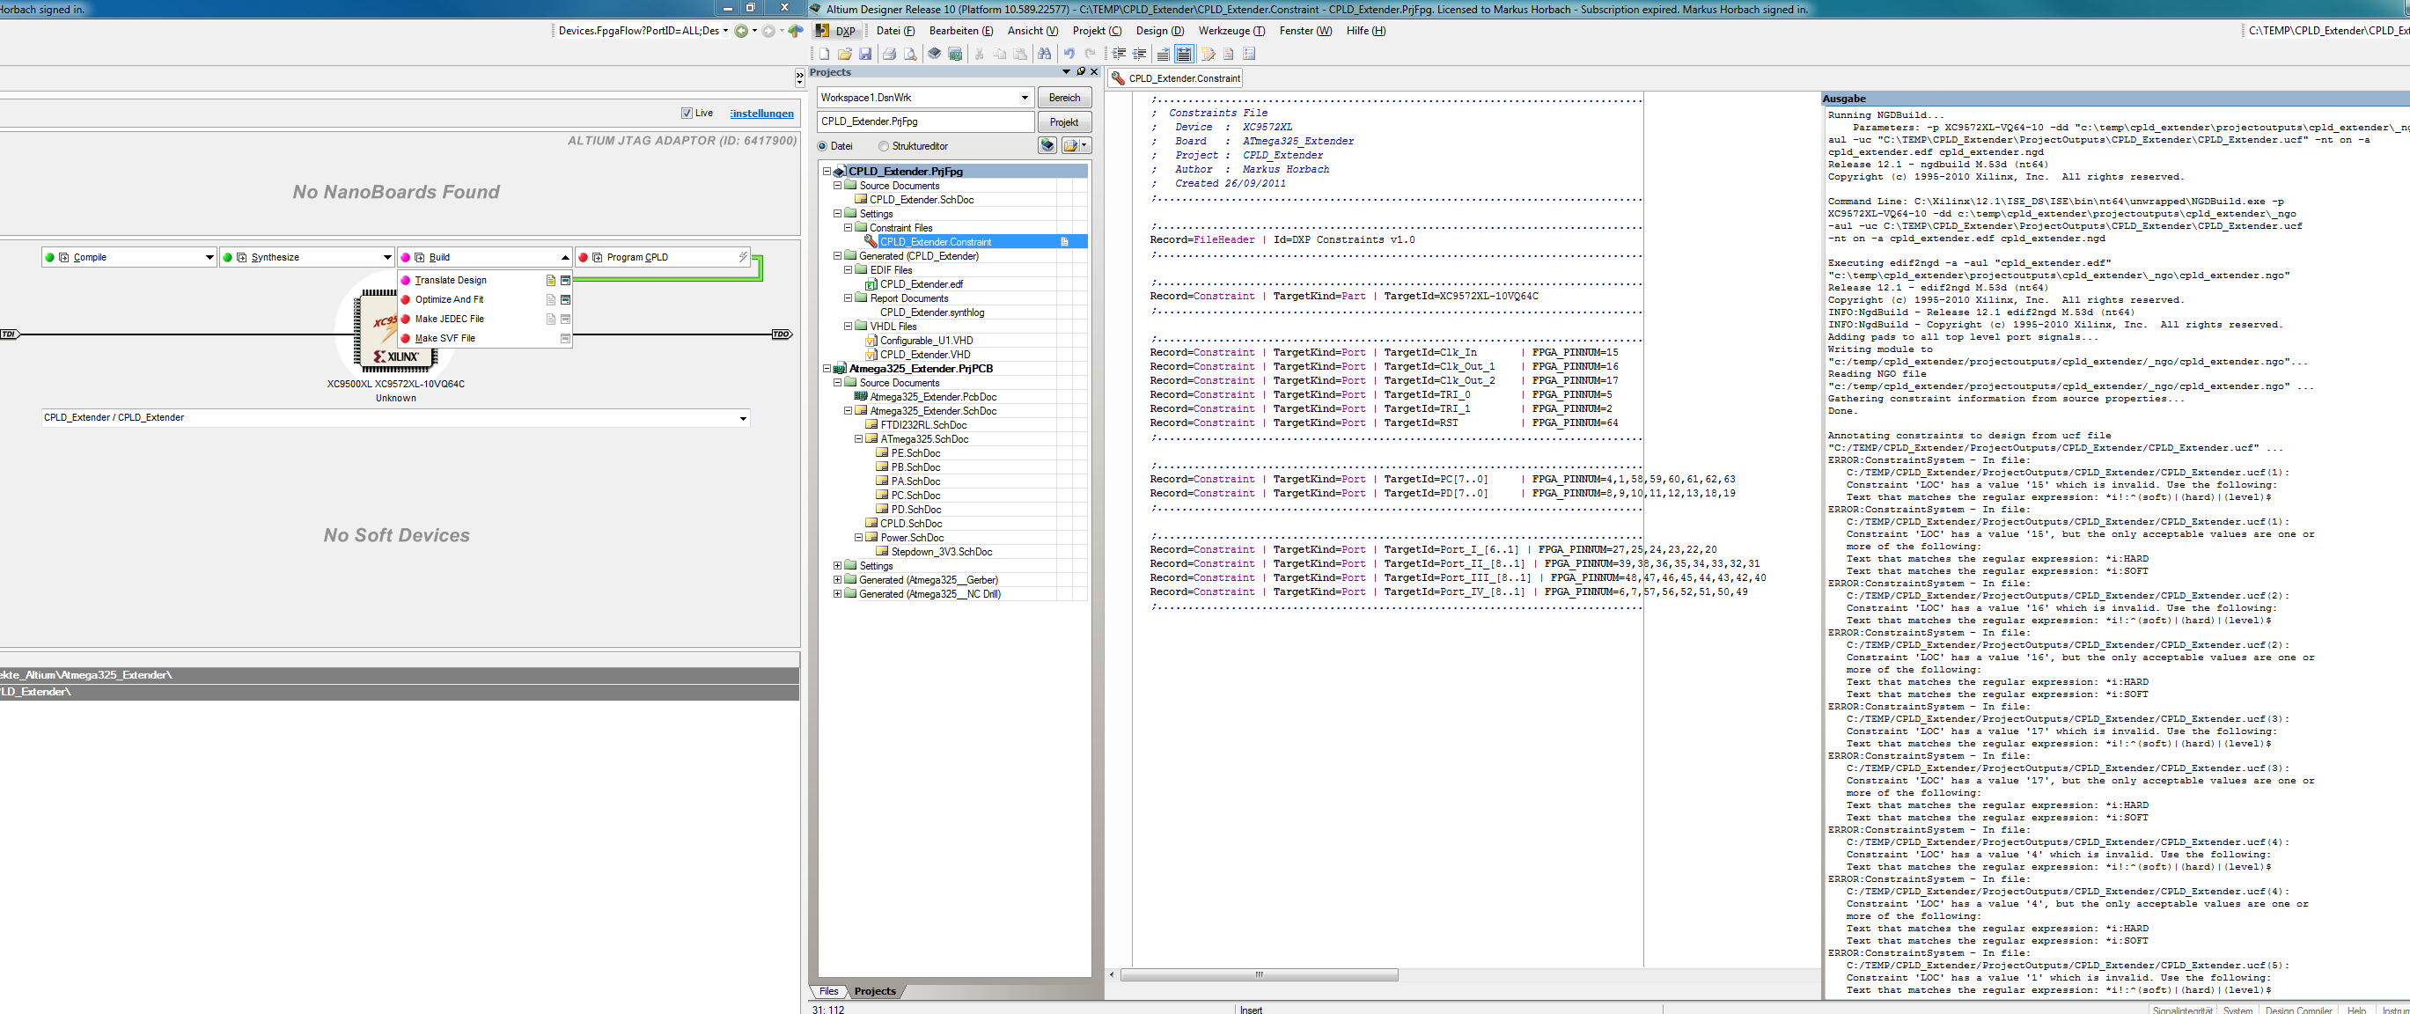This screenshot has height=1014, width=2410.
Task: Open the CPLD_Extender / CPLD_Extender dropdown
Action: (x=743, y=418)
